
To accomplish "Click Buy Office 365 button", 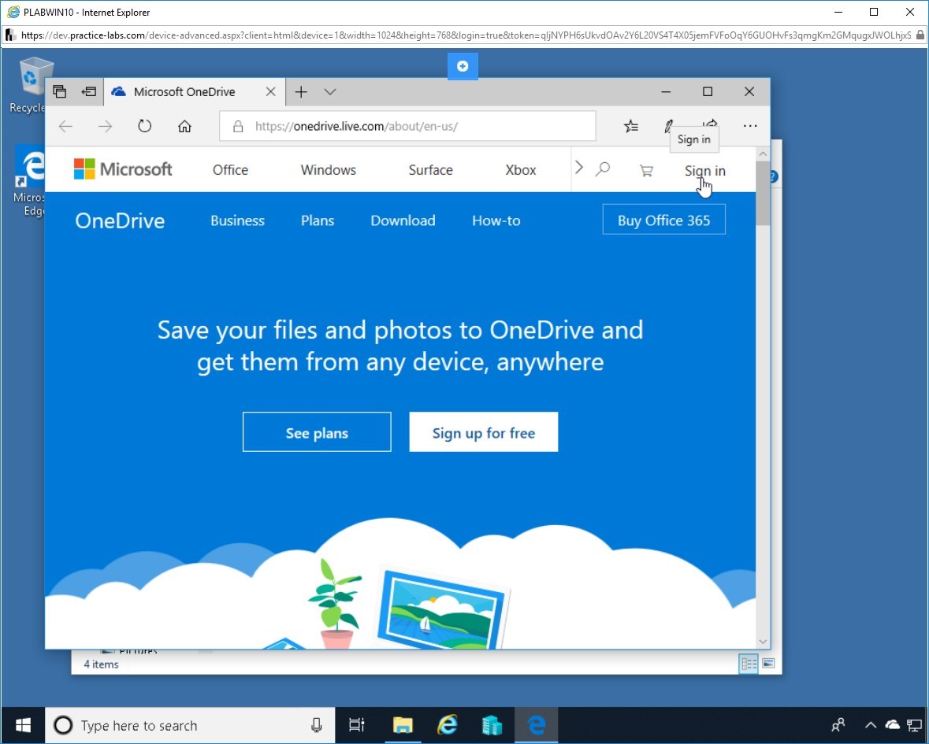I will coord(664,220).
